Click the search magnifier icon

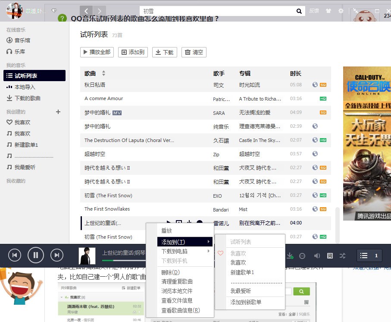pos(299,11)
